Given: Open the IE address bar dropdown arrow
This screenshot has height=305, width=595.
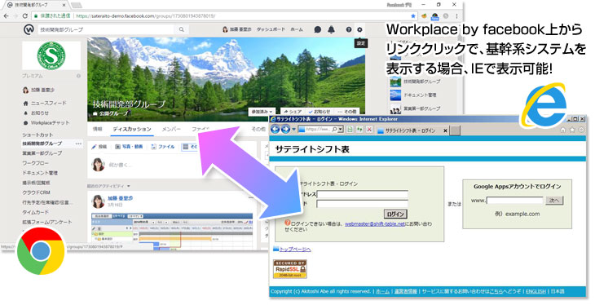Looking at the screenshot, I should [x=341, y=130].
